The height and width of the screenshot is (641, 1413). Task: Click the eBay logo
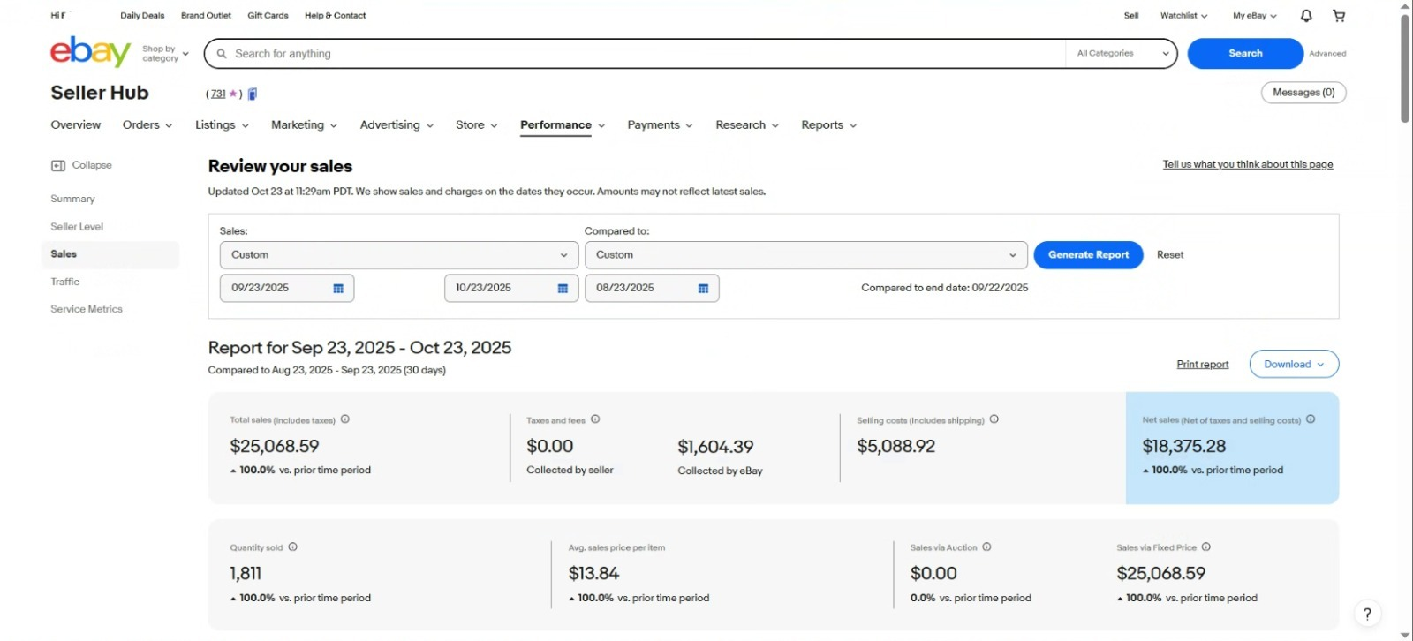tap(90, 53)
